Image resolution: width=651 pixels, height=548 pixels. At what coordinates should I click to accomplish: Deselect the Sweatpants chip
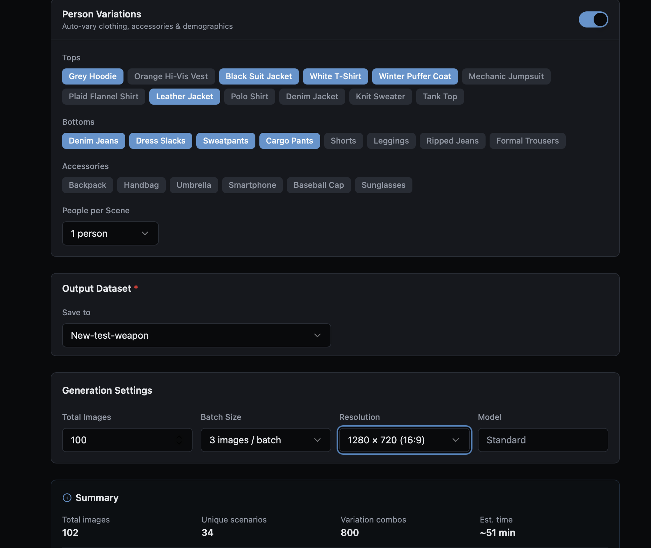pyautogui.click(x=226, y=141)
